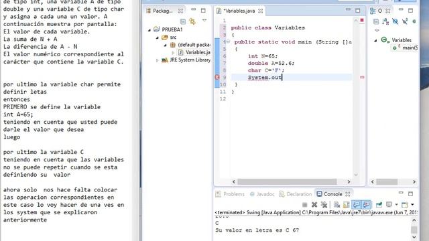This screenshot has width=429, height=241.
Task: Close the Package Explorer view tab
Action: pos(180,11)
